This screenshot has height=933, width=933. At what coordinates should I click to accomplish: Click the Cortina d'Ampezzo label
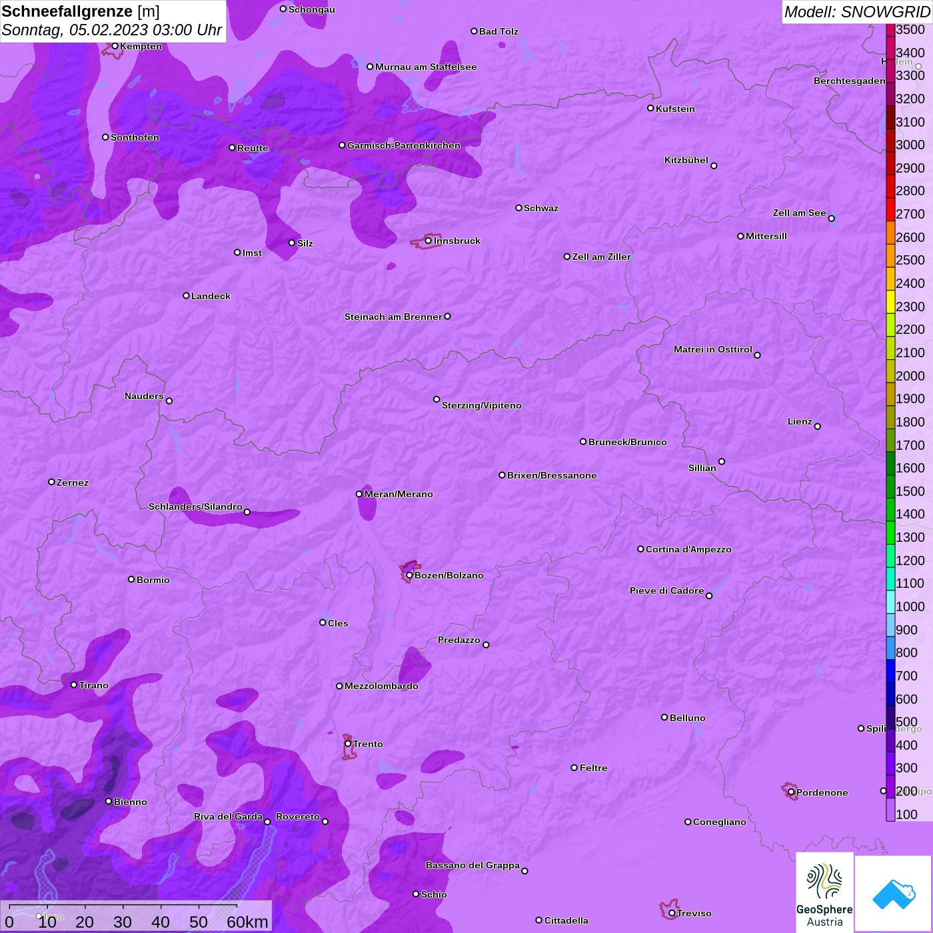pos(688,549)
